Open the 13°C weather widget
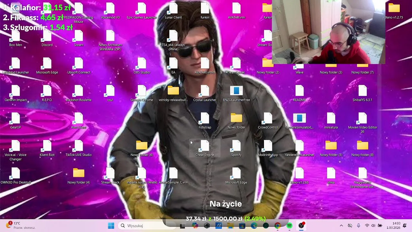This screenshot has height=232, width=412. tap(20, 226)
